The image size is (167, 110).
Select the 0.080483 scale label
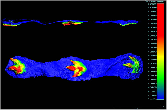152,27
